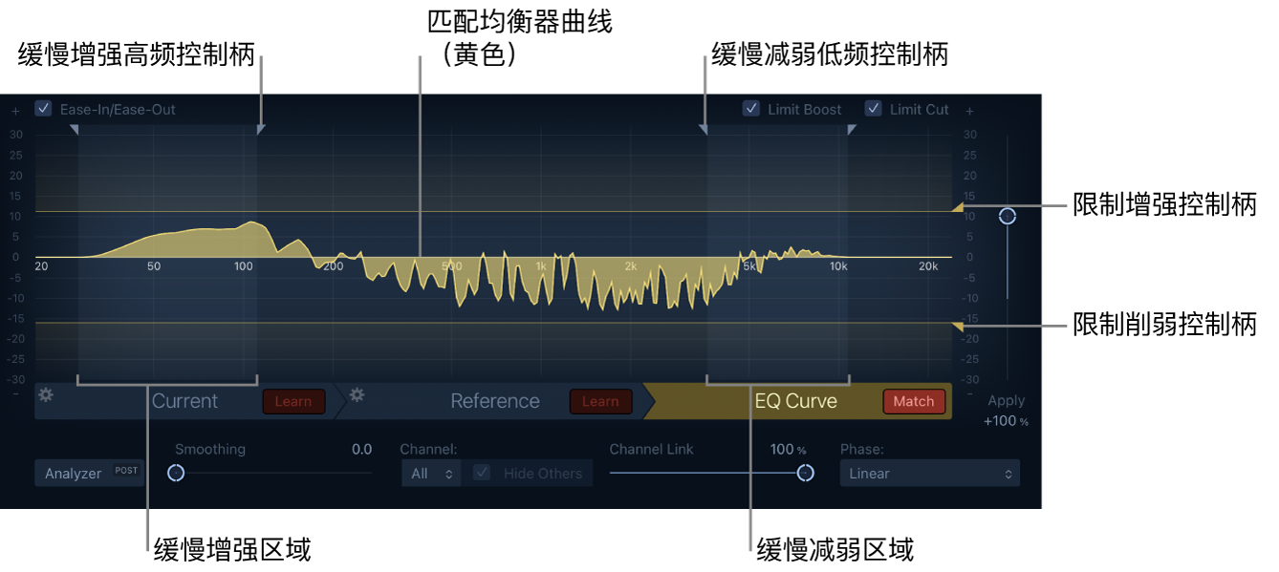
Task: Click the 50 frequency label
Action: pos(154,266)
